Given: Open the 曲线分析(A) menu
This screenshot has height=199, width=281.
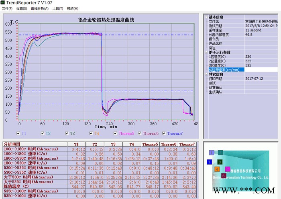Looking at the screenshot, I should click(x=40, y=8).
